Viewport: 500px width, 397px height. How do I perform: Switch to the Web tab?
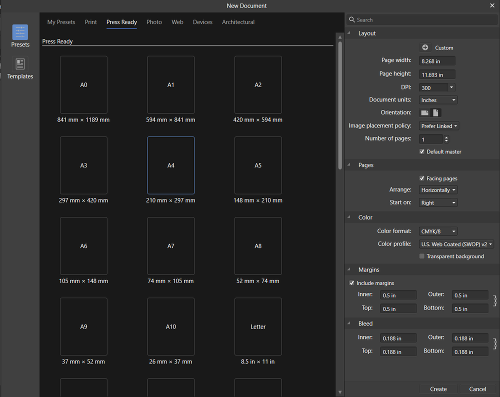pyautogui.click(x=177, y=22)
